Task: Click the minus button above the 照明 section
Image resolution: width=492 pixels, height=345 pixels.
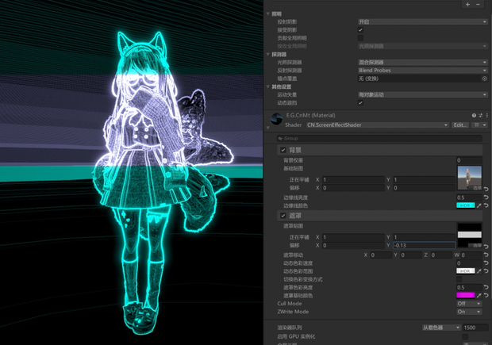Action: [478, 5]
